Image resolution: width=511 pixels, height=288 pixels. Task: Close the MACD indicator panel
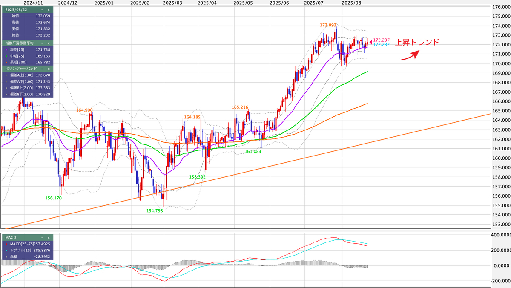(49, 238)
